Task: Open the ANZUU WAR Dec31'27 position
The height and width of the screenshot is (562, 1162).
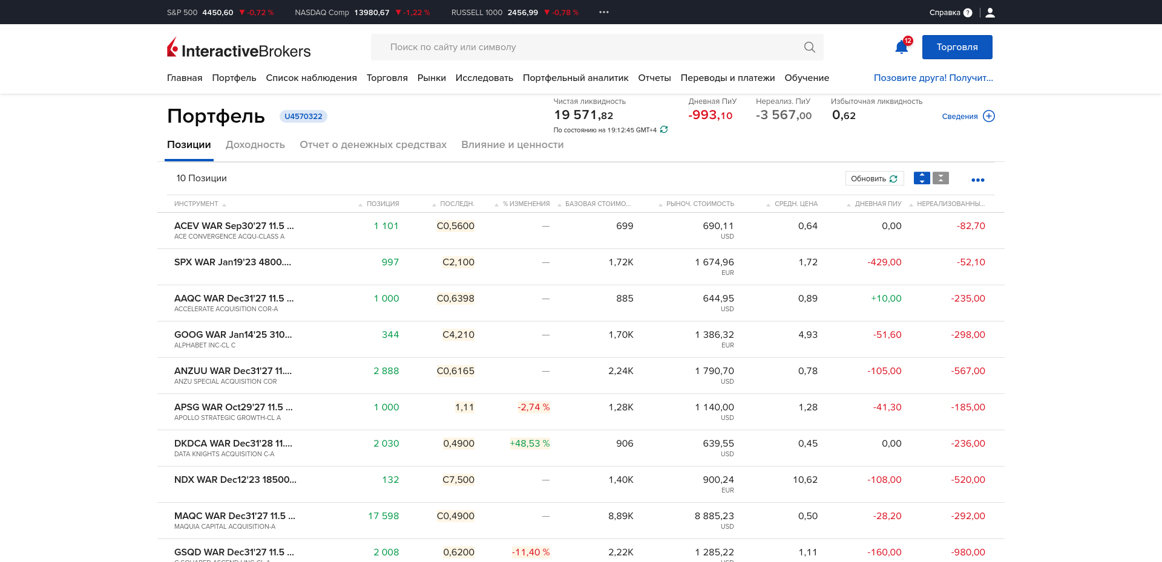Action: pyautogui.click(x=233, y=371)
